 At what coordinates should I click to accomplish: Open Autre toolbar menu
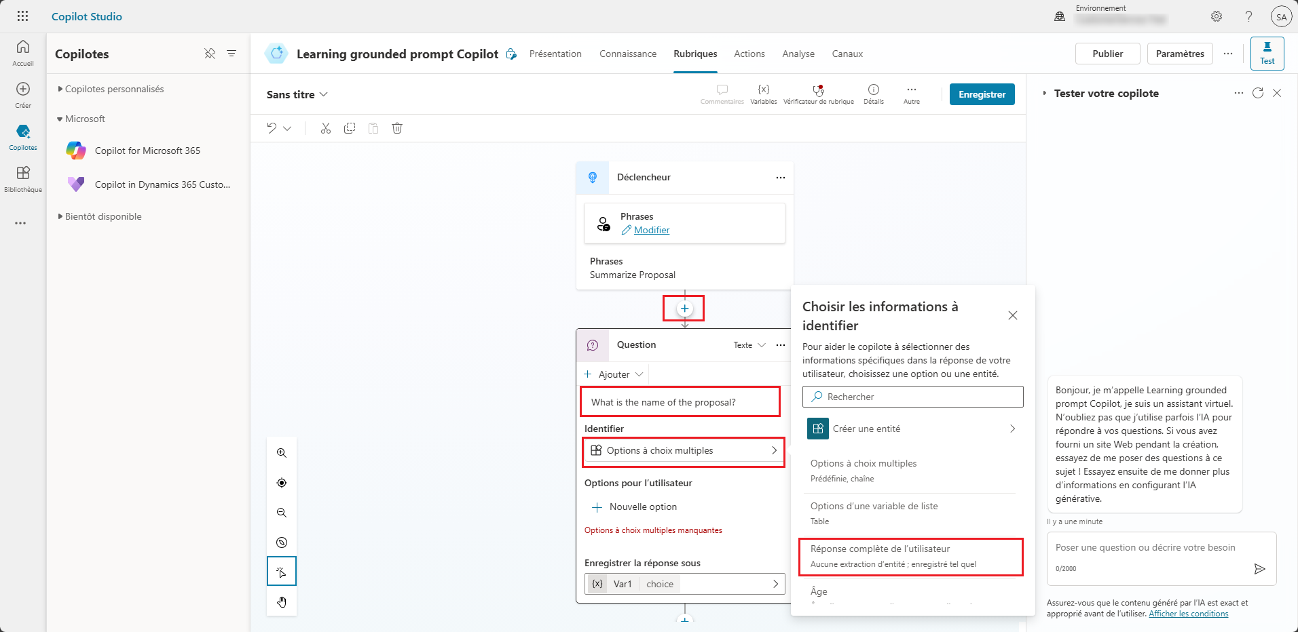click(x=912, y=94)
